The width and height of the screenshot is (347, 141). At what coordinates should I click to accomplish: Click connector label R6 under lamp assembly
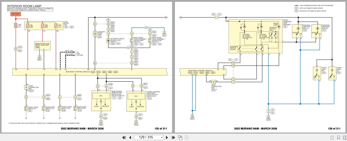coord(285,26)
